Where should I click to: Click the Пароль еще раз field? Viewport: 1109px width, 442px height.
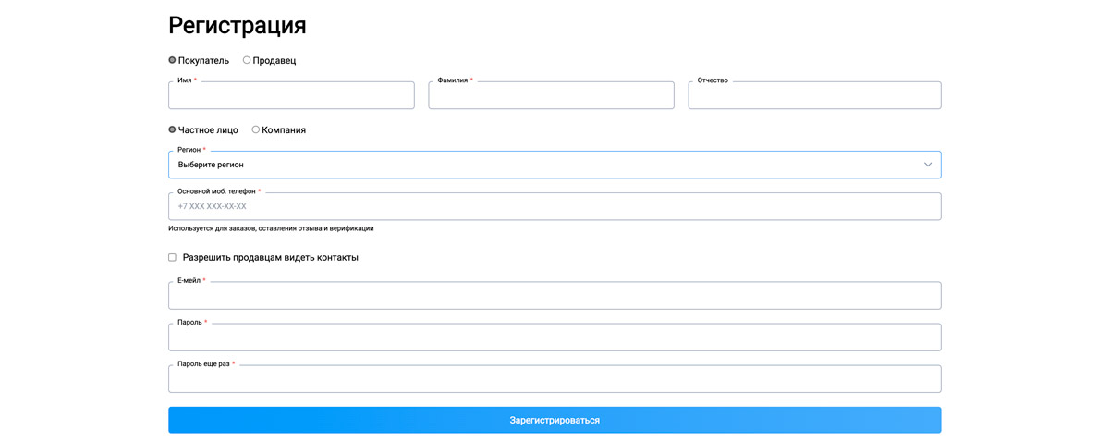coord(554,379)
